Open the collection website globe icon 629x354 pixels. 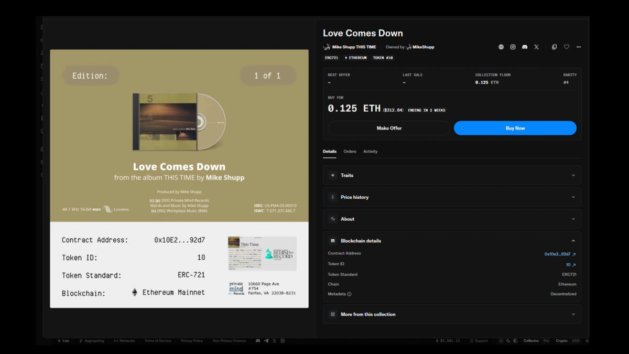click(x=501, y=47)
